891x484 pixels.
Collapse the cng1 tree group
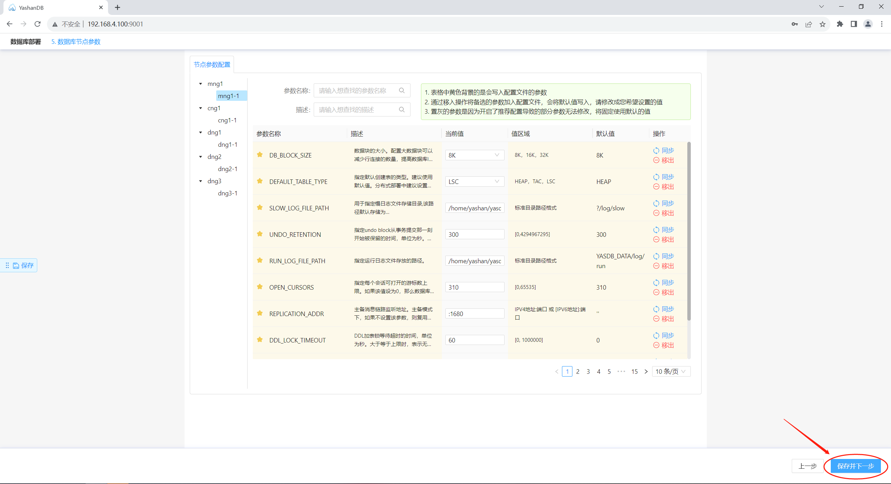(x=201, y=108)
